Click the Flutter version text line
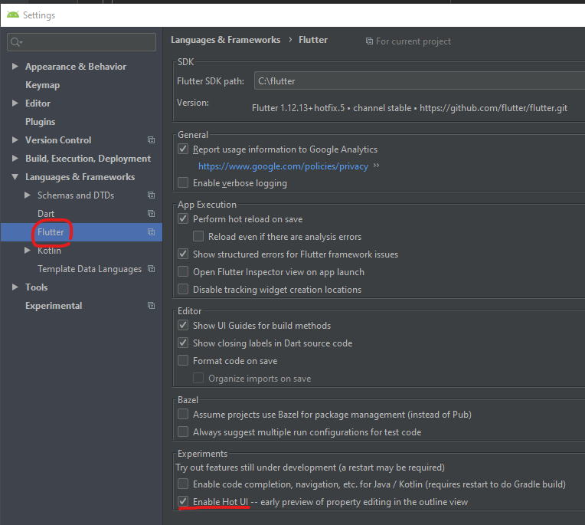585x525 pixels. click(410, 108)
